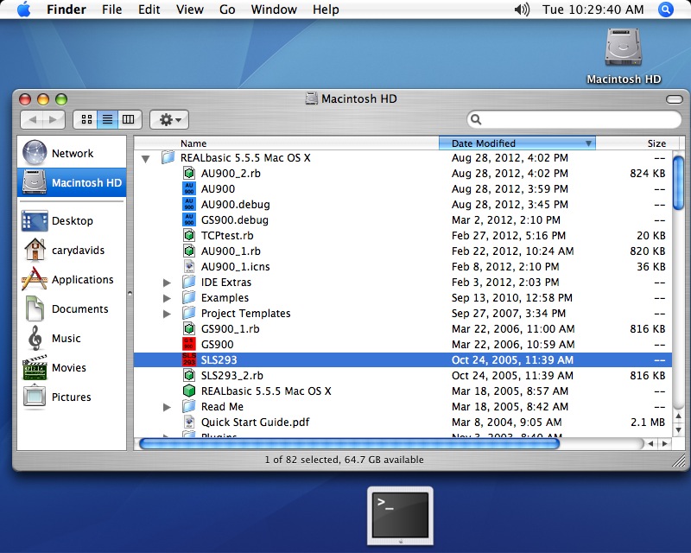The image size is (691, 553).
Task: Go back with the Back arrow button
Action: pyautogui.click(x=32, y=119)
